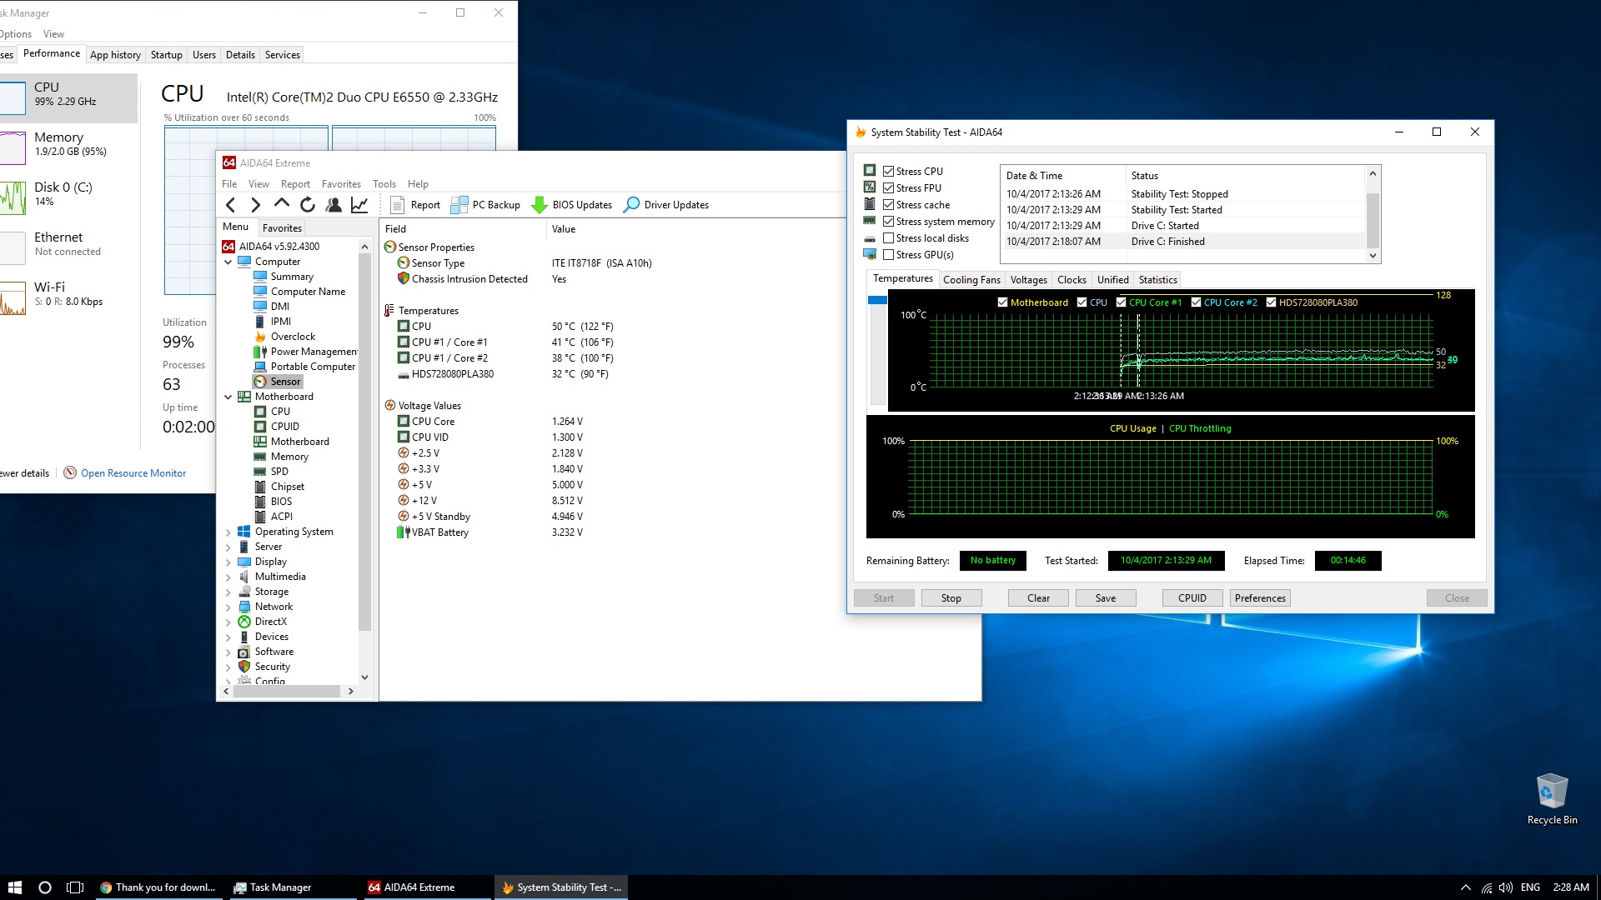Select Power Management in the tree
This screenshot has width=1601, height=900.
pyautogui.click(x=305, y=352)
